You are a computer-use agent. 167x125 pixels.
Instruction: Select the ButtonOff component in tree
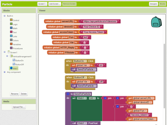pyautogui.click(x=19, y=64)
